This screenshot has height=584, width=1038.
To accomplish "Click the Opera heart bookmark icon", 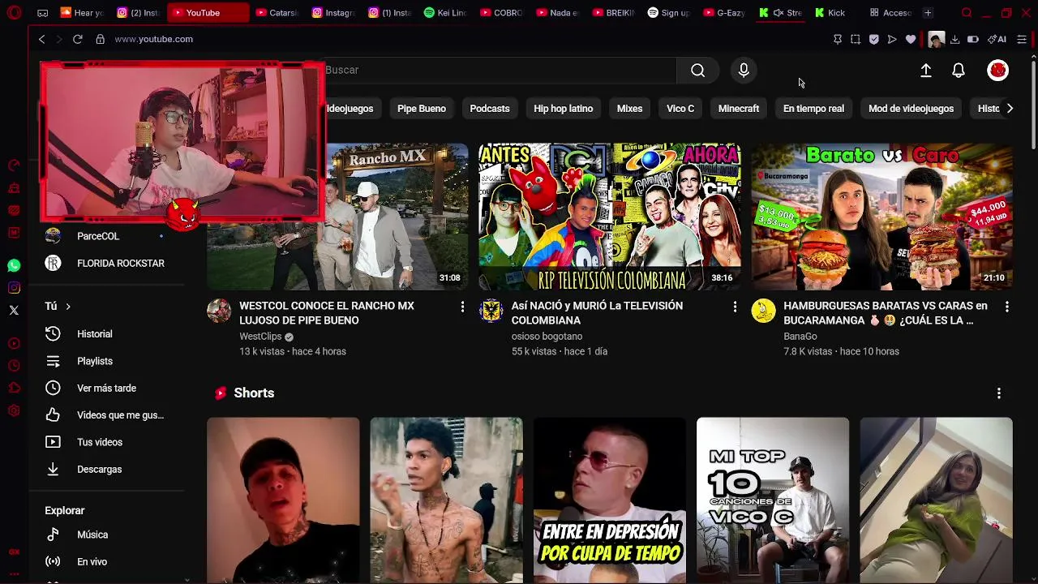I will point(911,39).
